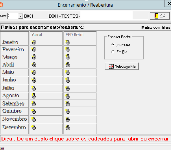171x150 pixels.
Task: Click the Outubro month label
Action: [x=12, y=111]
